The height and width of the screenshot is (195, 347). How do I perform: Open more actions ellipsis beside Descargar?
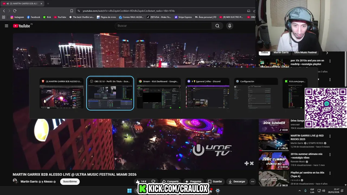(x=252, y=181)
